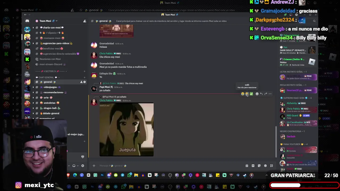Open the search icon at the top right

point(314,21)
